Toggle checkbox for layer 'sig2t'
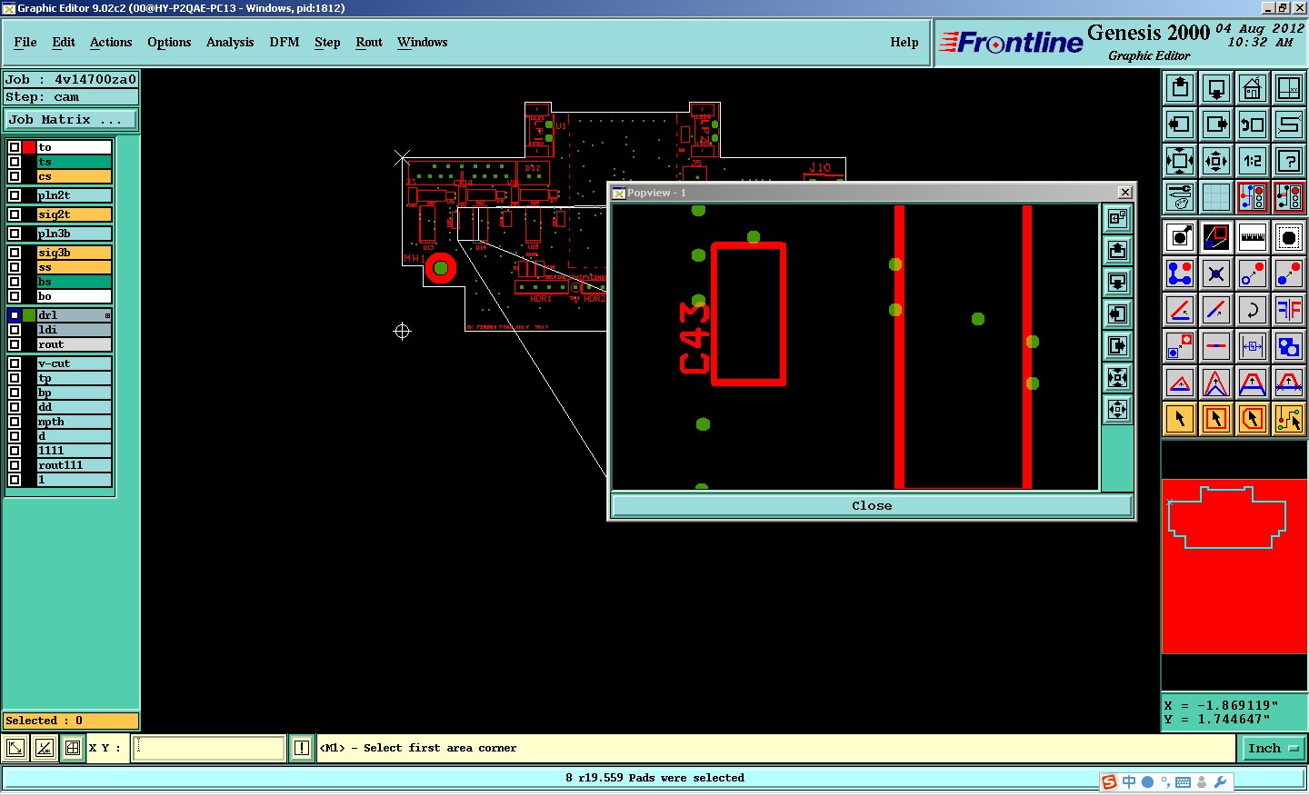The height and width of the screenshot is (796, 1309). click(x=15, y=214)
